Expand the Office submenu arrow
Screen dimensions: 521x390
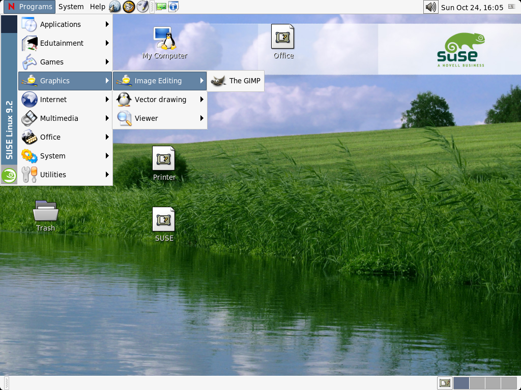coord(107,137)
